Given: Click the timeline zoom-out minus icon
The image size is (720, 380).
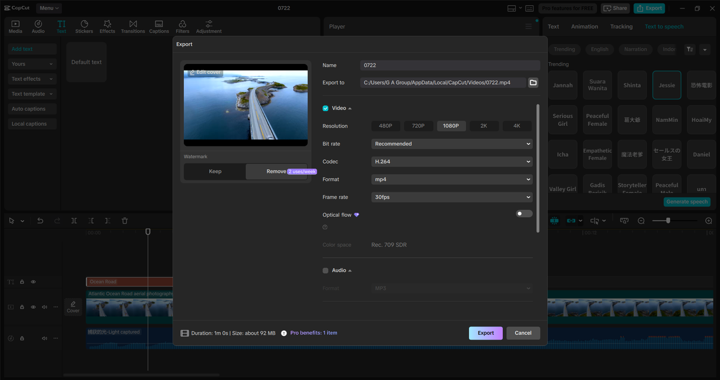Looking at the screenshot, I should coord(641,221).
